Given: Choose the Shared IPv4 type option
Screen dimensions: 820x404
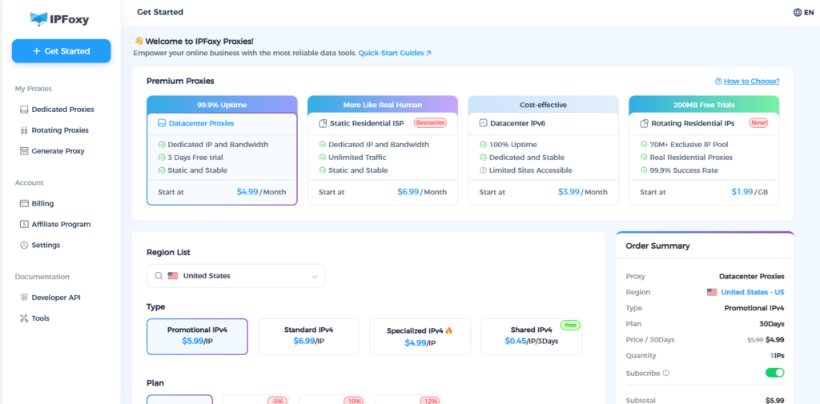Looking at the screenshot, I should pos(531,336).
